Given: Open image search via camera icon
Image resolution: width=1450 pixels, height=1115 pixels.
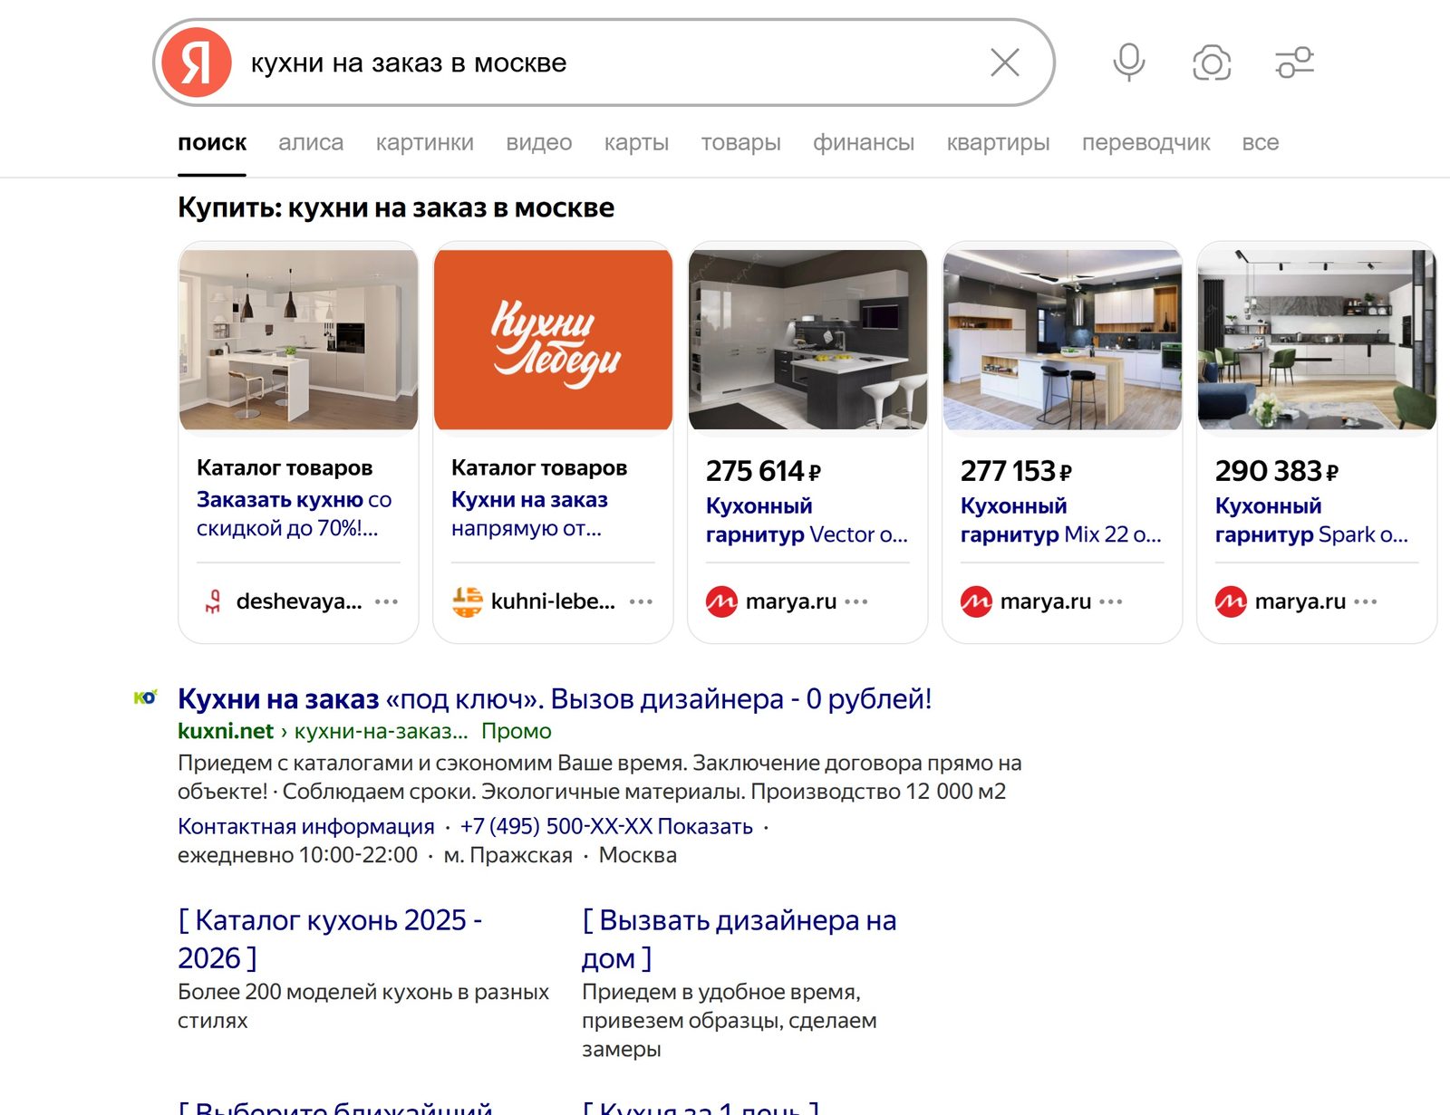Looking at the screenshot, I should point(1212,62).
